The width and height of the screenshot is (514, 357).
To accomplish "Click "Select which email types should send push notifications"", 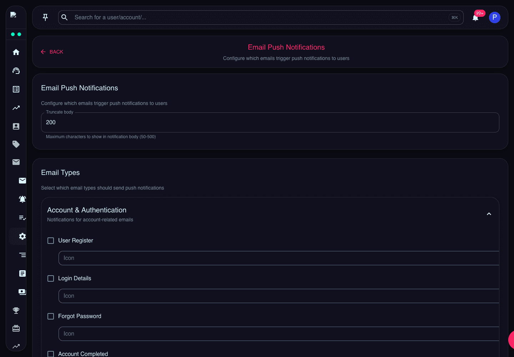I will (102, 188).
